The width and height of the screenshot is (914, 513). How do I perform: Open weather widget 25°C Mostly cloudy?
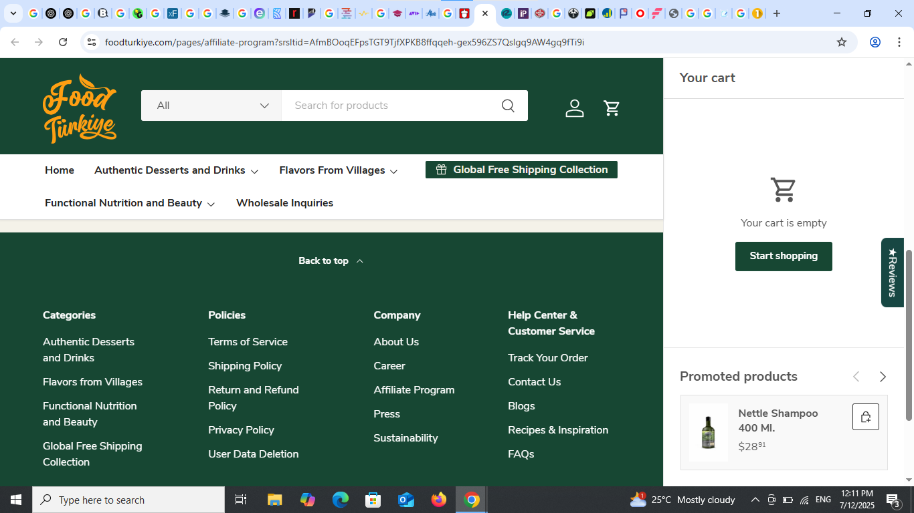click(x=682, y=500)
